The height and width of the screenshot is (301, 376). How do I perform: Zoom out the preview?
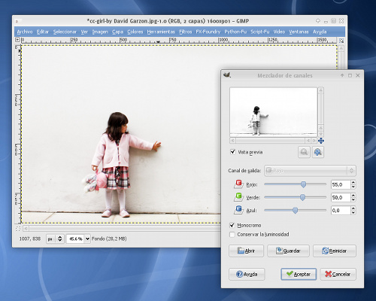tap(304, 152)
